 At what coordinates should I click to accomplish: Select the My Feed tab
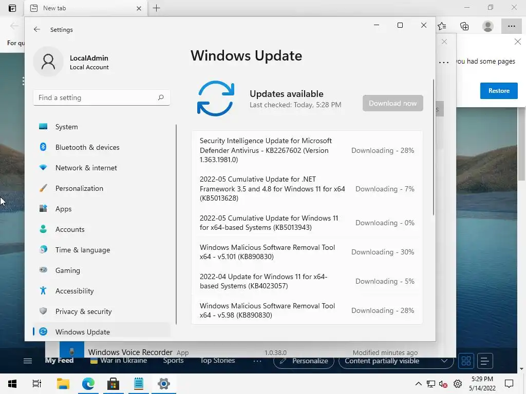click(x=60, y=361)
